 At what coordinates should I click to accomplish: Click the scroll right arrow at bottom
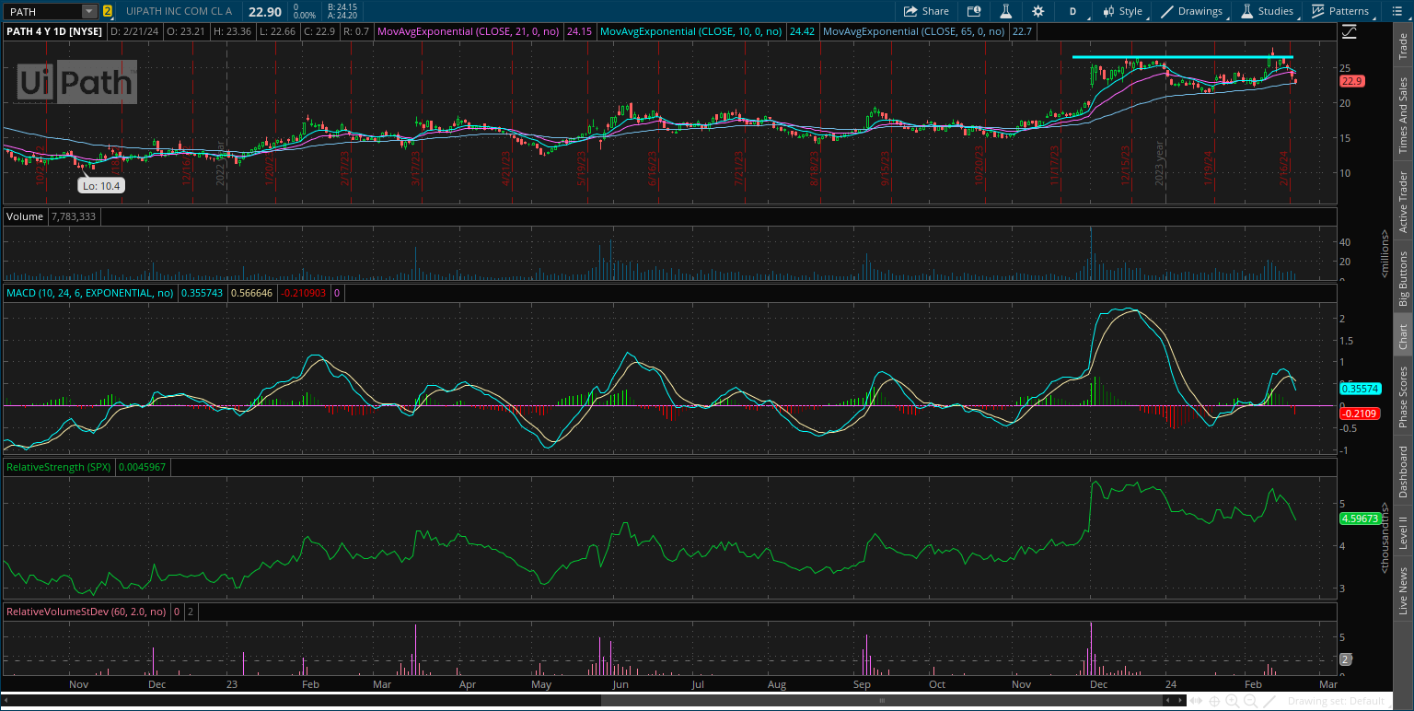coord(1182,701)
